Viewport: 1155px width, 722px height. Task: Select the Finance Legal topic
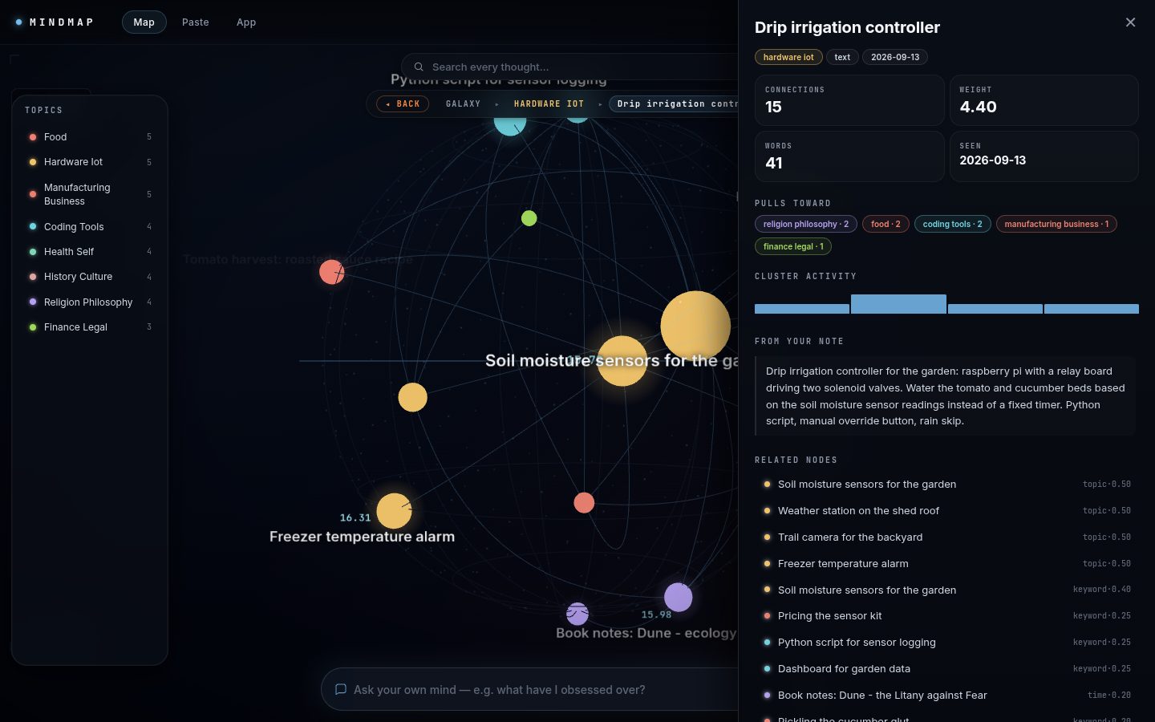tap(90, 327)
